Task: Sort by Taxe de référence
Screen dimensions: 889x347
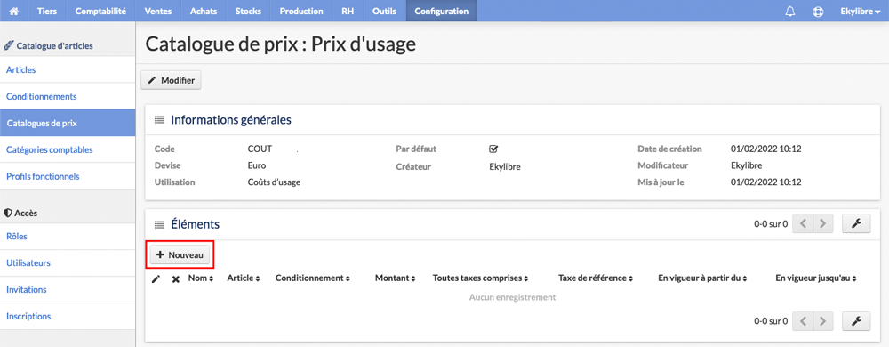Action: [x=596, y=278]
